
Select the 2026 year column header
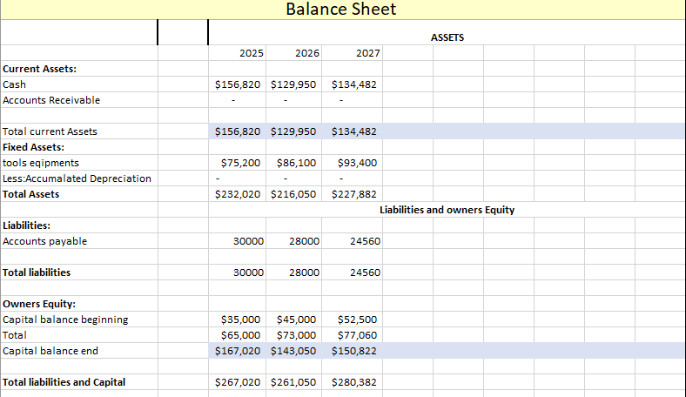(x=306, y=54)
